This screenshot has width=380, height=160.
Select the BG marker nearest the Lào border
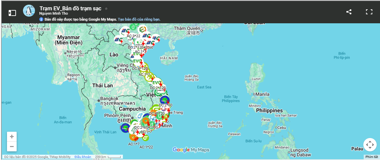[x=119, y=39]
